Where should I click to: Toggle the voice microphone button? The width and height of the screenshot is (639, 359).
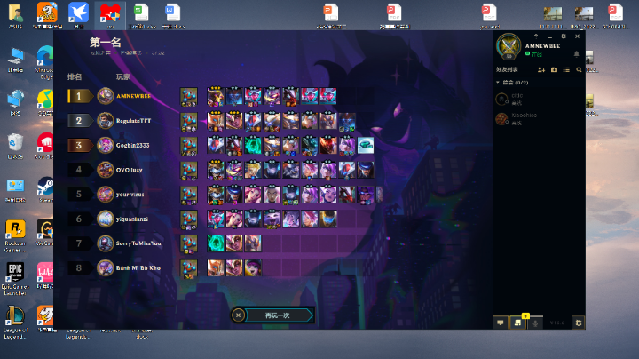(x=535, y=323)
